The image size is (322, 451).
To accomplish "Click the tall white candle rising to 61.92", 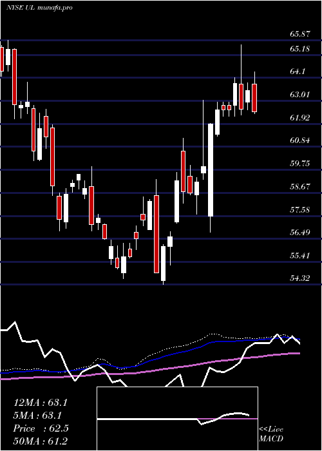I will 211,170.
